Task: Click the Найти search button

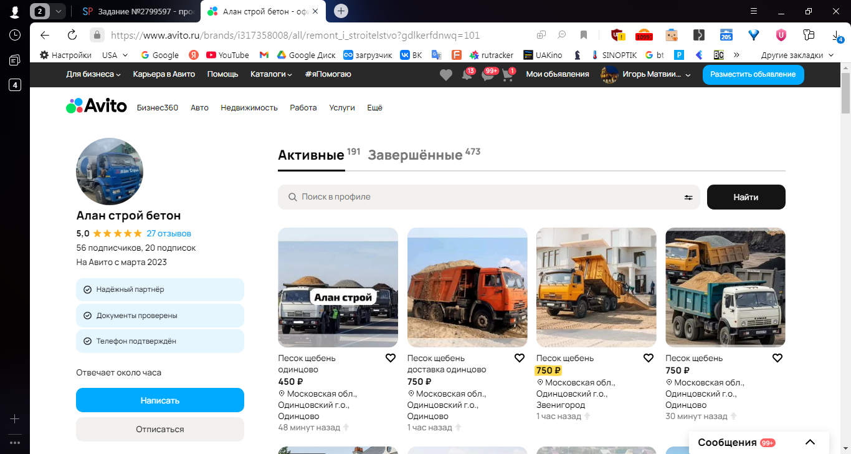Action: [x=746, y=197]
